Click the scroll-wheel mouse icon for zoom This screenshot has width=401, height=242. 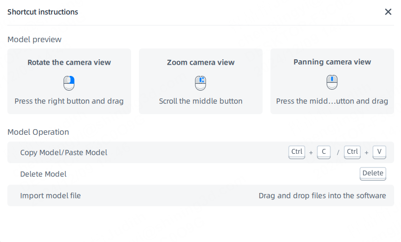200,83
